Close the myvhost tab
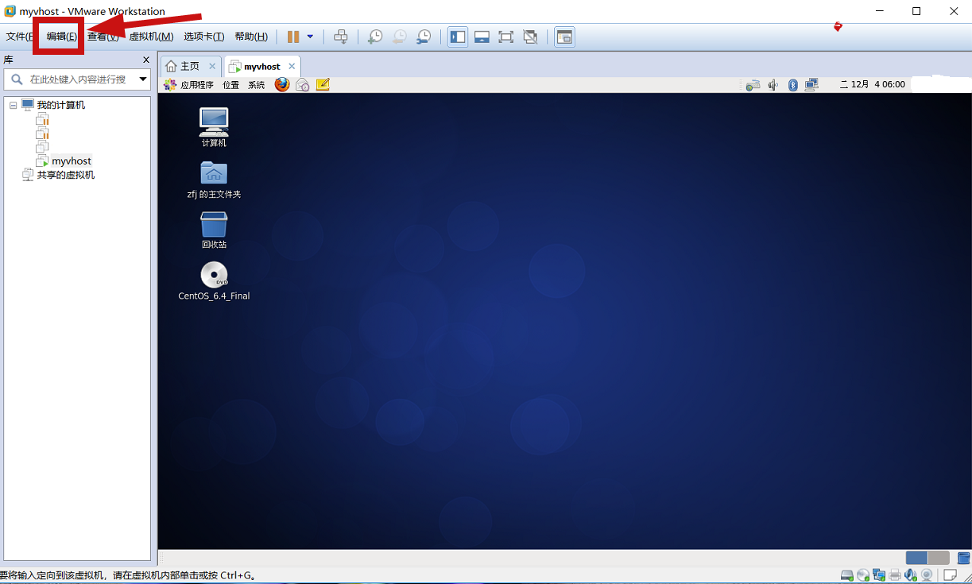 point(292,66)
